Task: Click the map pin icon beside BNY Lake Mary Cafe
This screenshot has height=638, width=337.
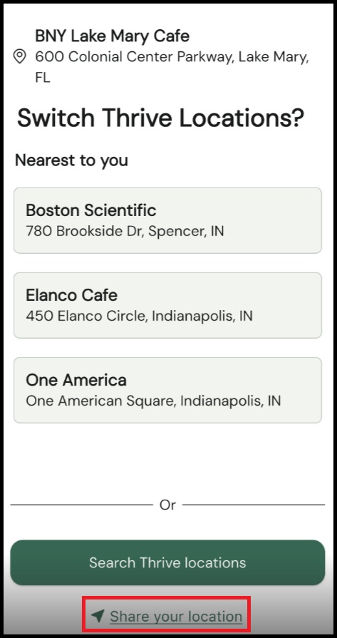Action: (x=19, y=56)
